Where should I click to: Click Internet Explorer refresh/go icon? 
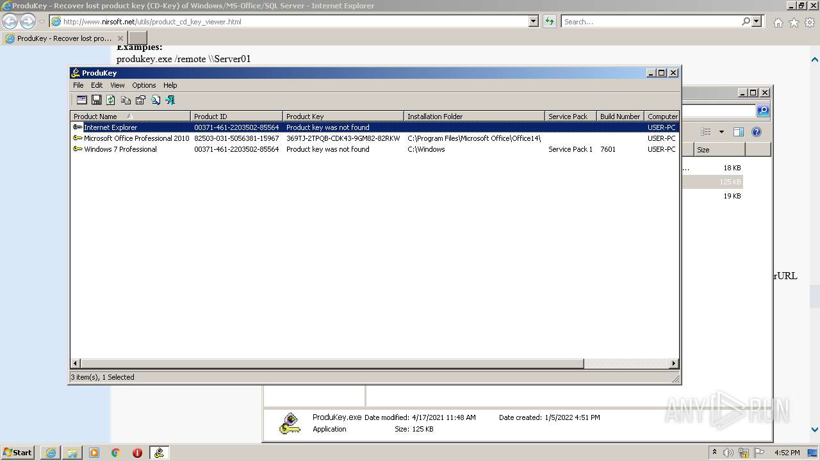(x=550, y=22)
